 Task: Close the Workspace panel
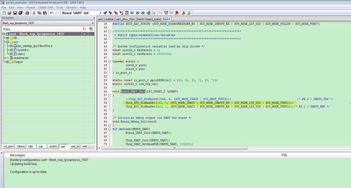94,18
